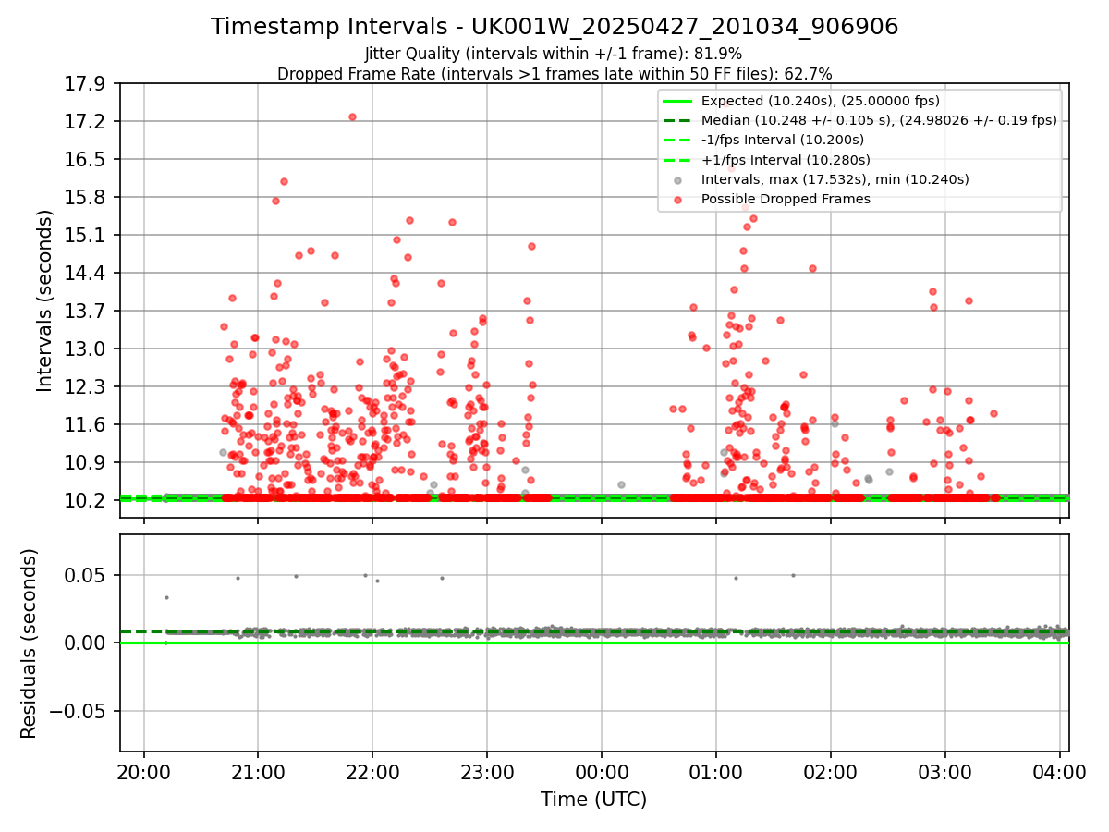Screen dimensions: 1109x832
Task: Click the x-axis tick label '20:00'
Action: (x=143, y=770)
